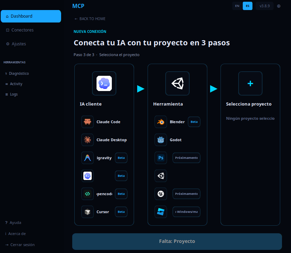Click the 'Selecciona proyecto' heading

tap(249, 104)
